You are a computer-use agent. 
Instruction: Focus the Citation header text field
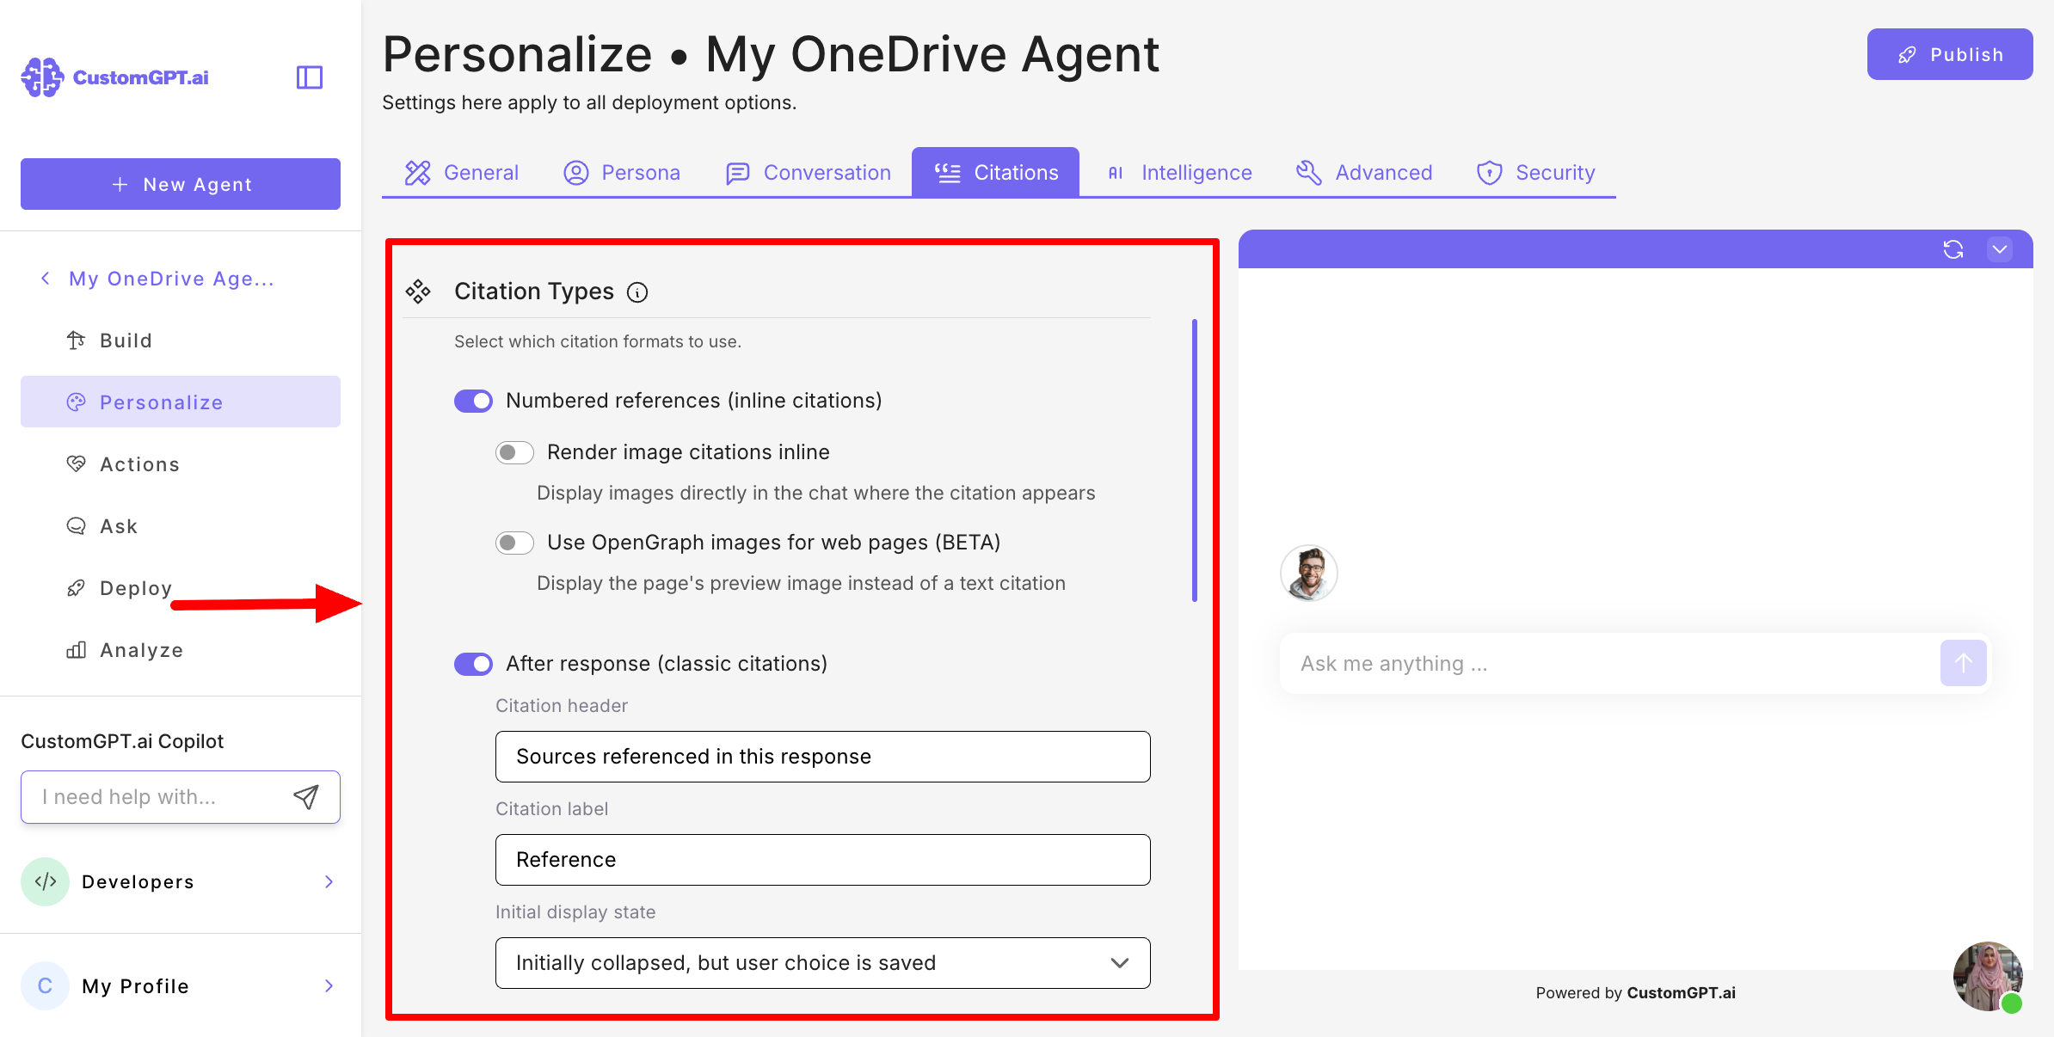pyautogui.click(x=822, y=757)
